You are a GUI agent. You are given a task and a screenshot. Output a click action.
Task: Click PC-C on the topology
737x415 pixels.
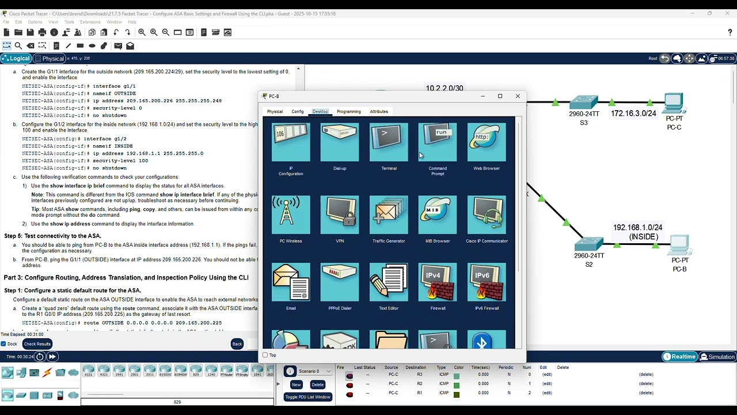click(x=674, y=103)
